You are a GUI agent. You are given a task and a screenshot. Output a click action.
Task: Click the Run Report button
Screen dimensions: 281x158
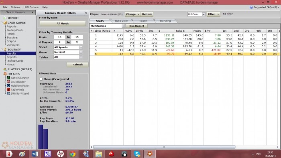(136, 26)
